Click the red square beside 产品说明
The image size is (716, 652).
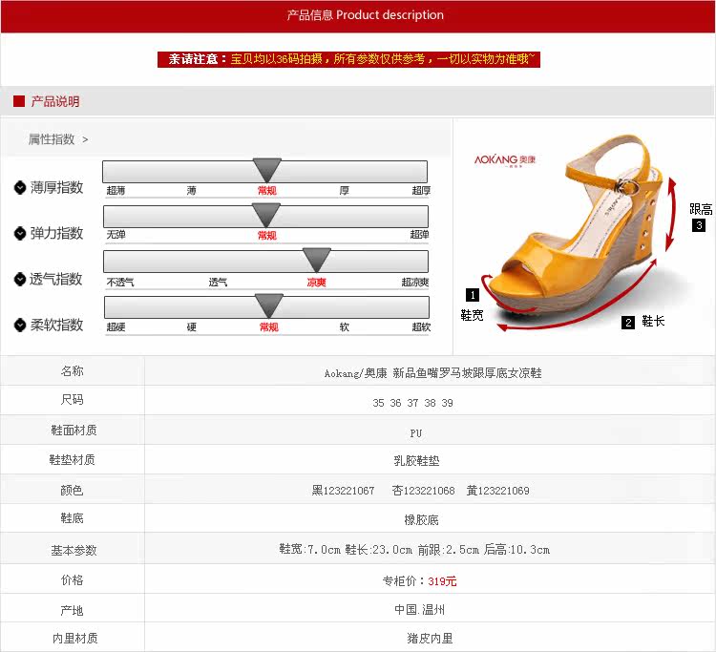pos(18,101)
